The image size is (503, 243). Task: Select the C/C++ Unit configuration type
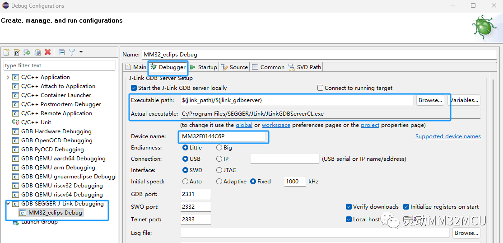coord(36,122)
